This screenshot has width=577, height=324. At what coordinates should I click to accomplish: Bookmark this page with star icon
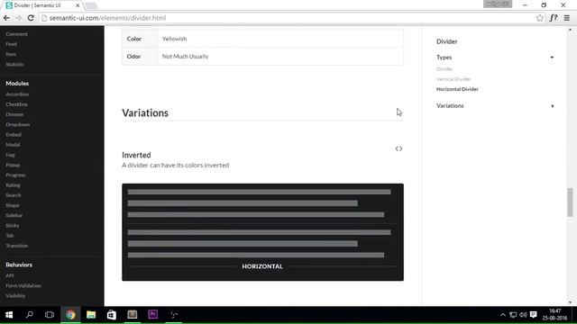tap(539, 18)
